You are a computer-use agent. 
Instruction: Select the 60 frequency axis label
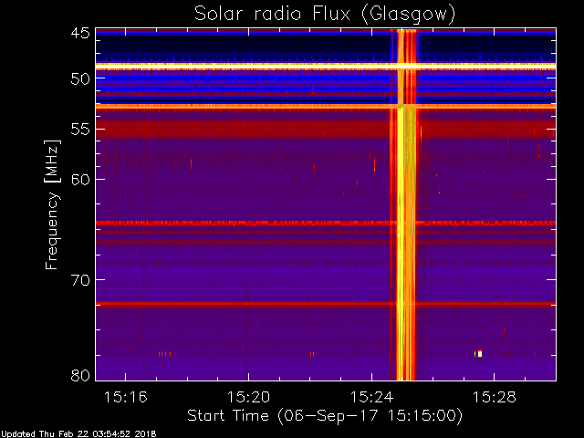(x=80, y=180)
